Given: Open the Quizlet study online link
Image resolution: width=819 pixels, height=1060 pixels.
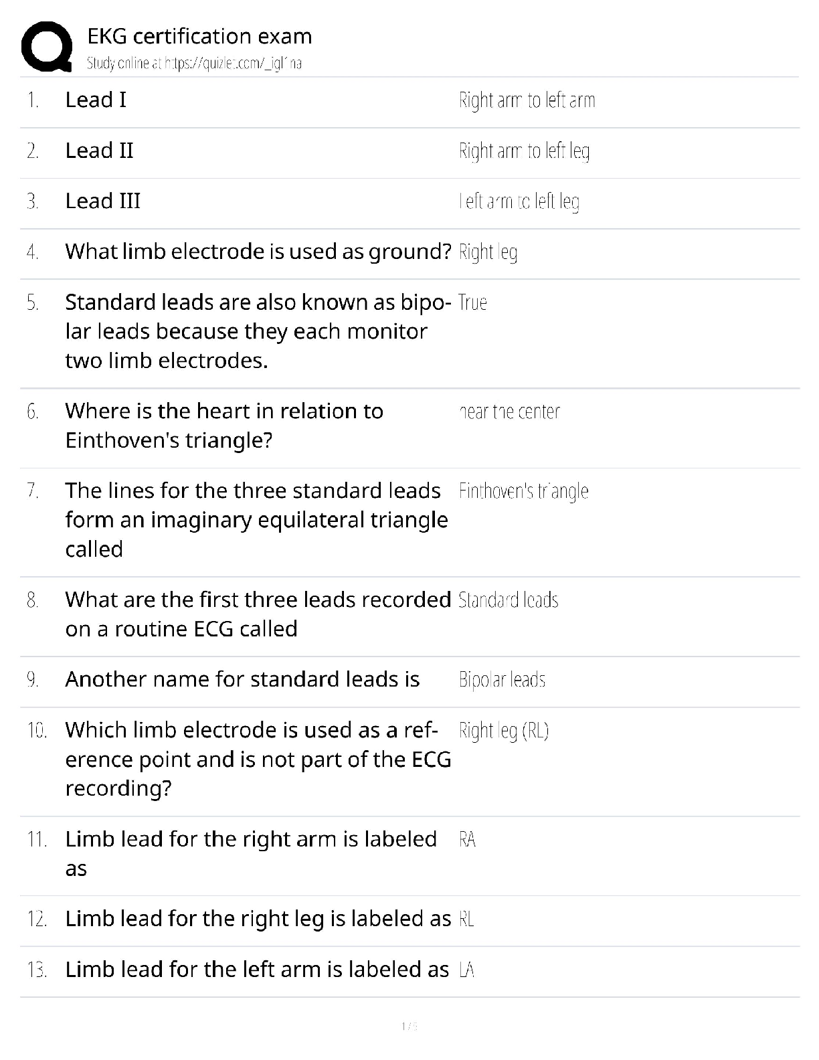Looking at the screenshot, I should (194, 64).
